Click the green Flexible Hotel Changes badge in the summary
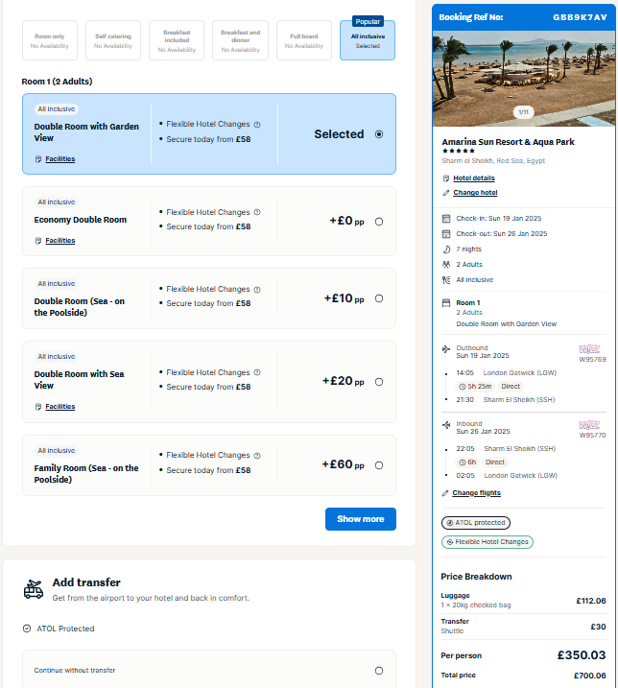The width and height of the screenshot is (618, 688). click(487, 542)
